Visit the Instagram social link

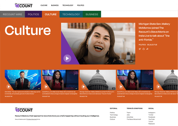pos(152,113)
